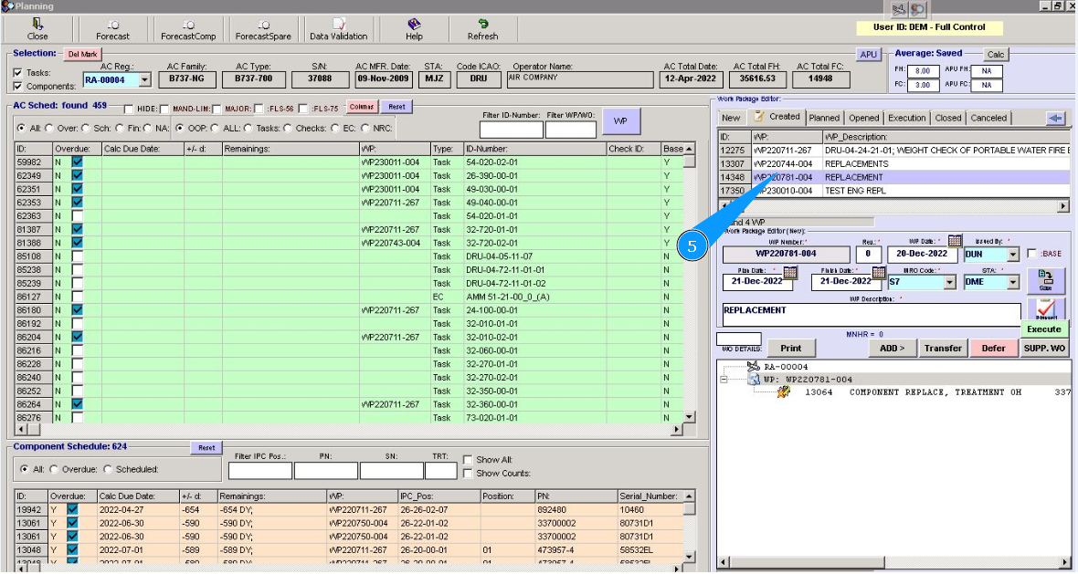Open the AC Reg. dropdown showing RA-00004
1078x574 pixels.
coord(143,80)
